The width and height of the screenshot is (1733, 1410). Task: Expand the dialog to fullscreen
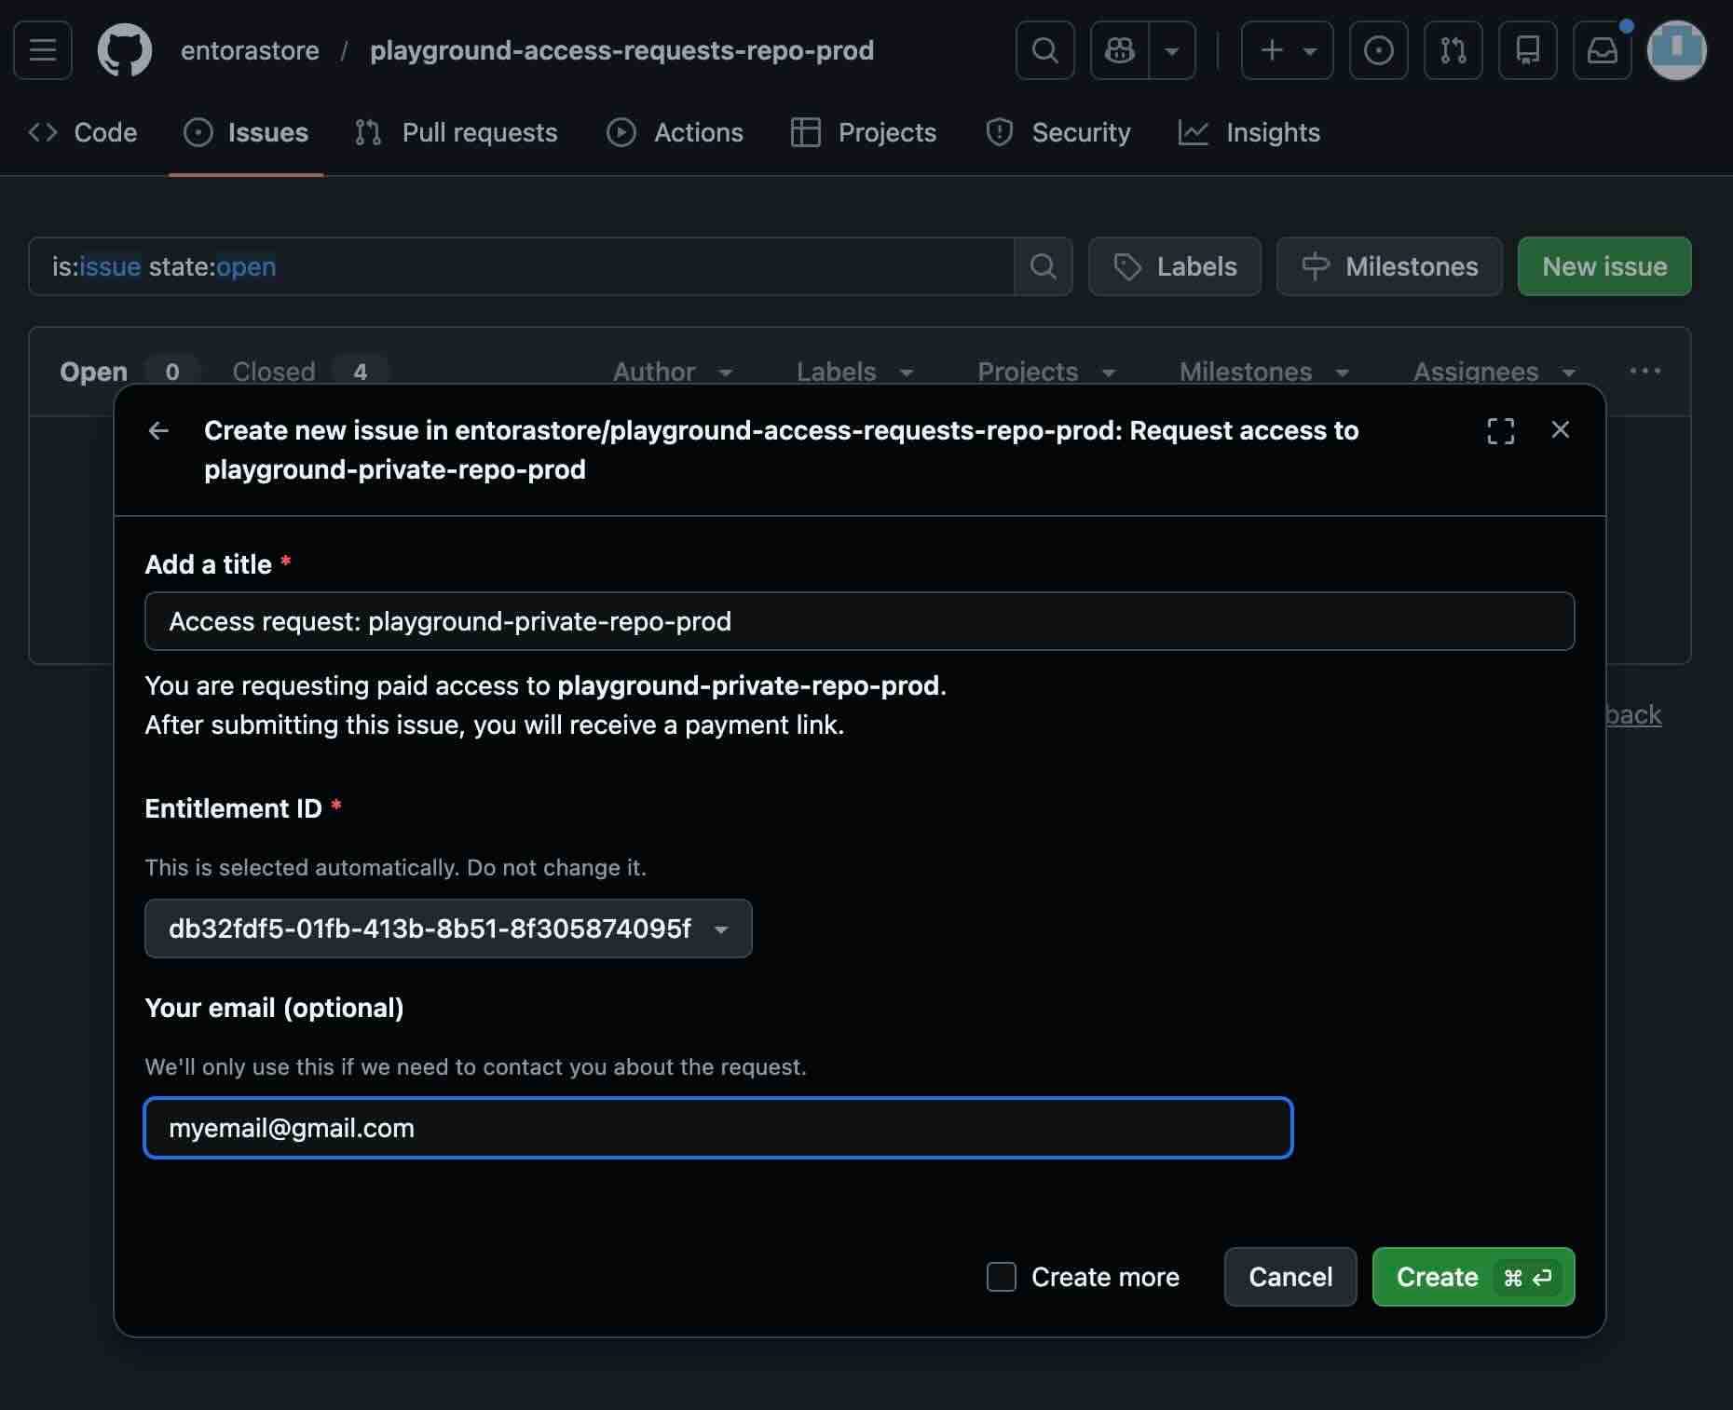tap(1500, 430)
